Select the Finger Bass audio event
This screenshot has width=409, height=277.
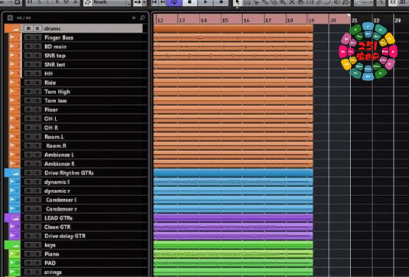[233, 37]
